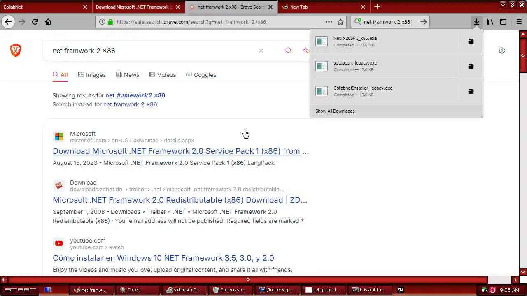Open the browser home page
Viewport: 527px width, 296px height.
pos(48,22)
